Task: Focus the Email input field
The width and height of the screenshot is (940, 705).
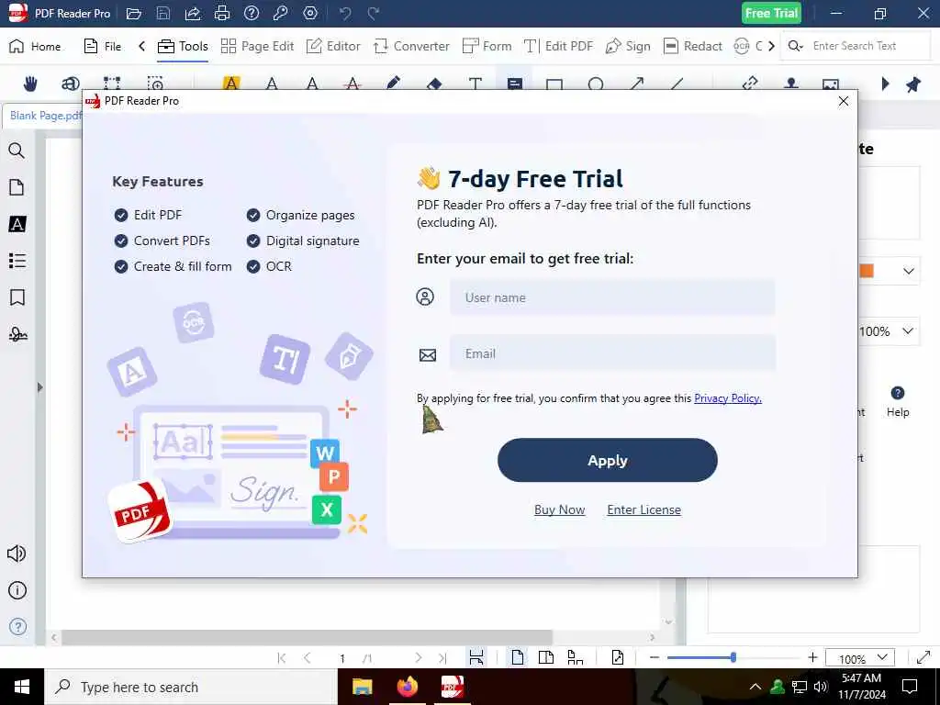Action: pos(612,353)
